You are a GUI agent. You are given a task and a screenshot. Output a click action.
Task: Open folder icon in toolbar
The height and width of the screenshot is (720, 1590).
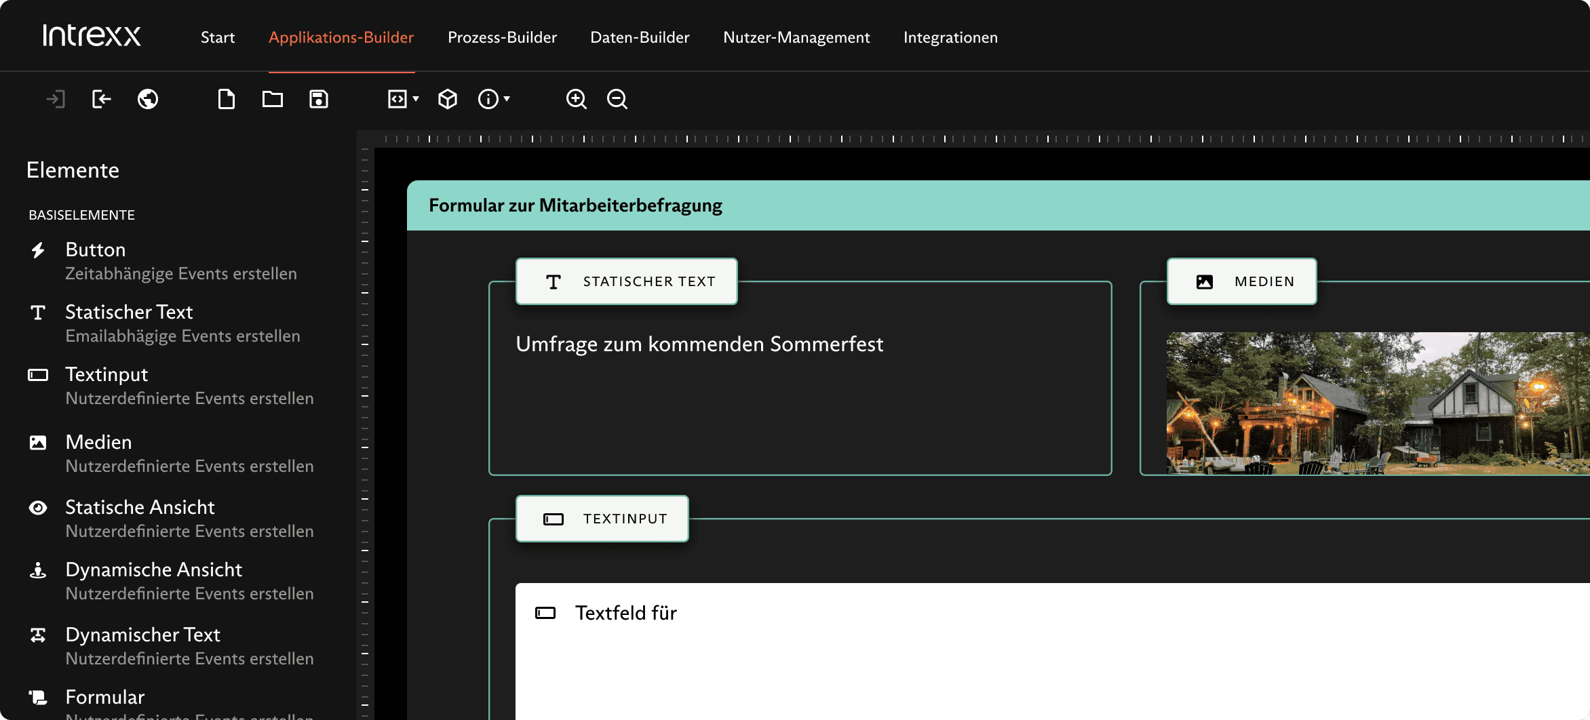tap(272, 100)
